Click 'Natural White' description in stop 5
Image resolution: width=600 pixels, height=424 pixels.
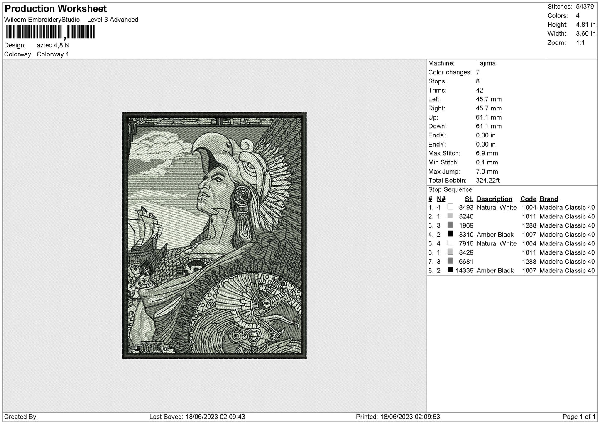tap(497, 244)
